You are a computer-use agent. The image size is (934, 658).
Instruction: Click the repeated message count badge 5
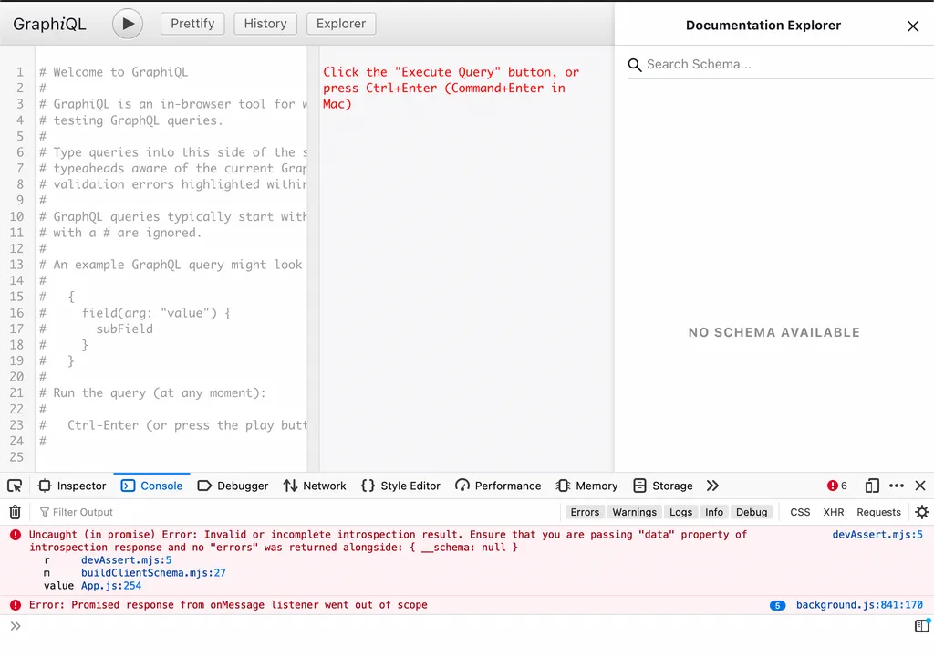pos(777,606)
